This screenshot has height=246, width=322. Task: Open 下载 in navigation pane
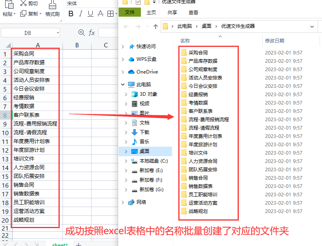[144, 132]
